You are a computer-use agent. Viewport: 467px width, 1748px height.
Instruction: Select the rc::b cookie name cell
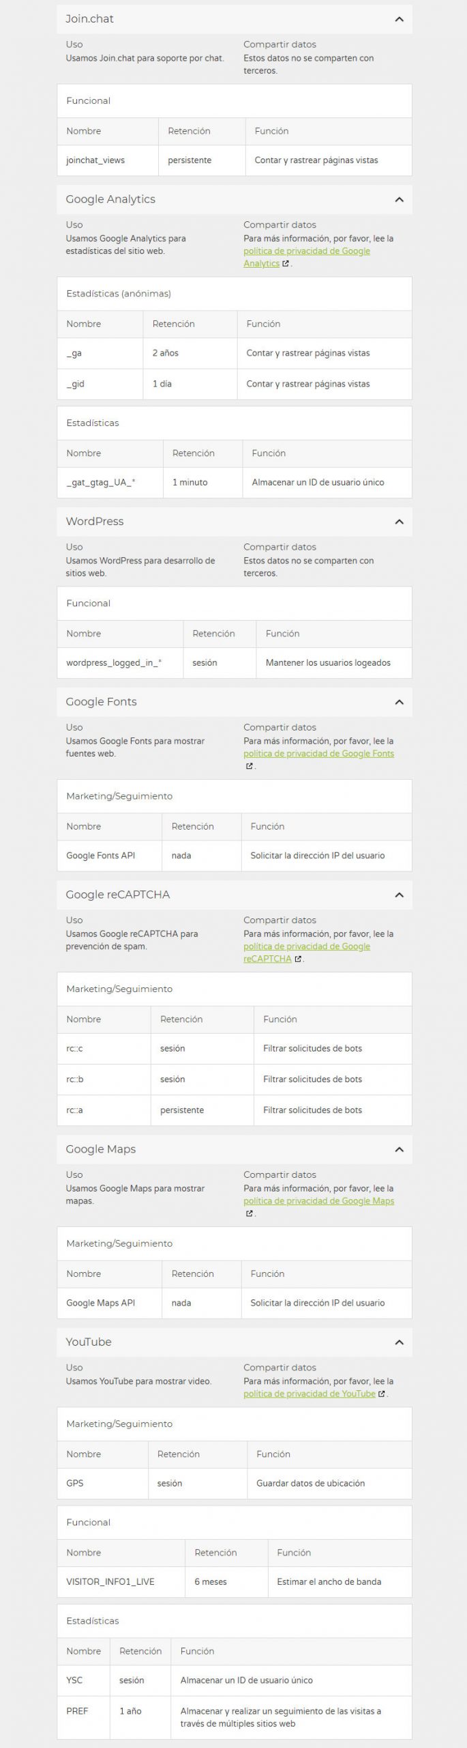click(104, 1080)
